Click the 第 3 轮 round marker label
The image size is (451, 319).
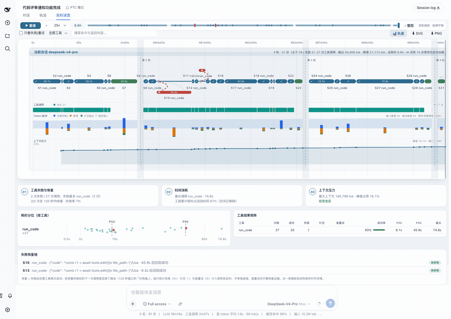pyautogui.click(x=311, y=60)
